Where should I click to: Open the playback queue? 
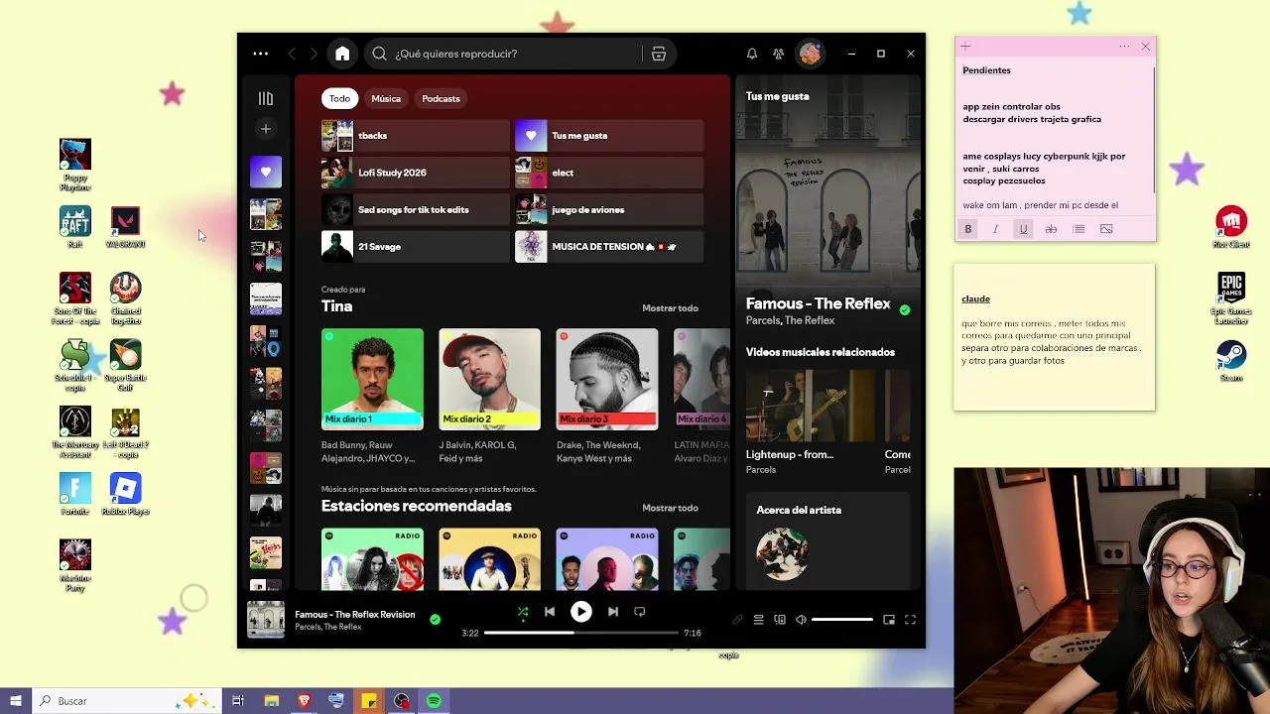tap(759, 620)
